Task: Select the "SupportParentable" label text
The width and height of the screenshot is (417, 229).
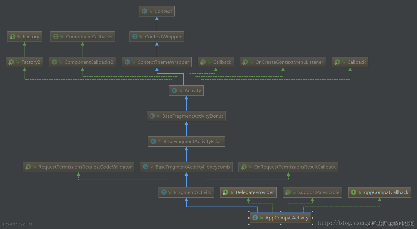Action: 319,192
